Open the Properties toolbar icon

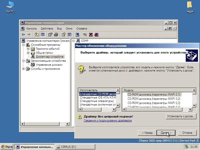[x=50, y=34]
